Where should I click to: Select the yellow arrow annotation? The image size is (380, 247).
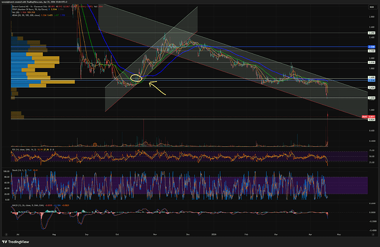click(x=157, y=87)
